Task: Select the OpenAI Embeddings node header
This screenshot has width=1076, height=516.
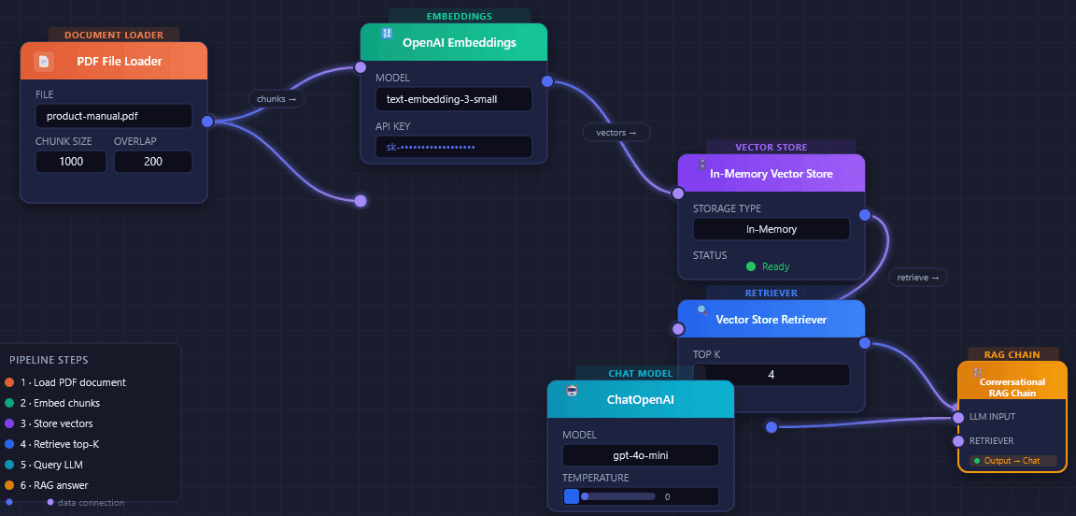Action: (x=454, y=42)
